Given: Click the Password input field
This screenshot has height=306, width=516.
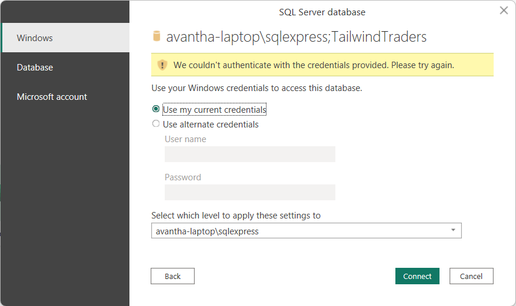Looking at the screenshot, I should click(250, 192).
